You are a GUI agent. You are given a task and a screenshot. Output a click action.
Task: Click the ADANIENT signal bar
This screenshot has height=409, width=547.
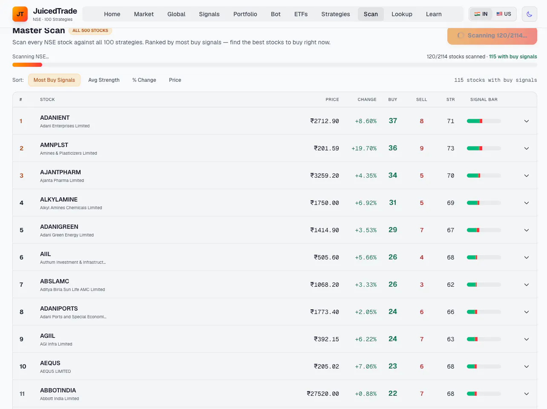click(484, 121)
